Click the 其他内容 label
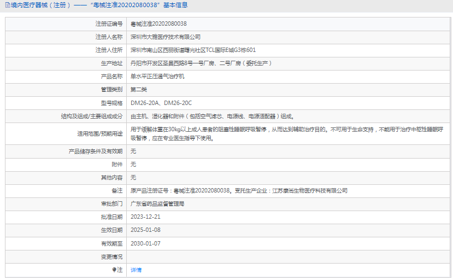This screenshot has width=453, height=280. 112,178
